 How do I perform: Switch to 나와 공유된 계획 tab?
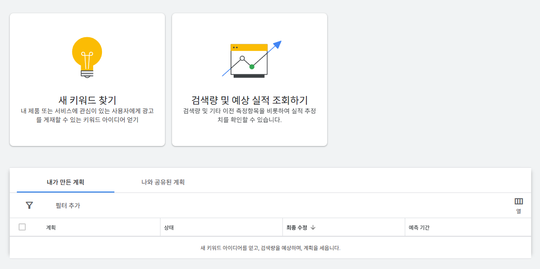[163, 182]
